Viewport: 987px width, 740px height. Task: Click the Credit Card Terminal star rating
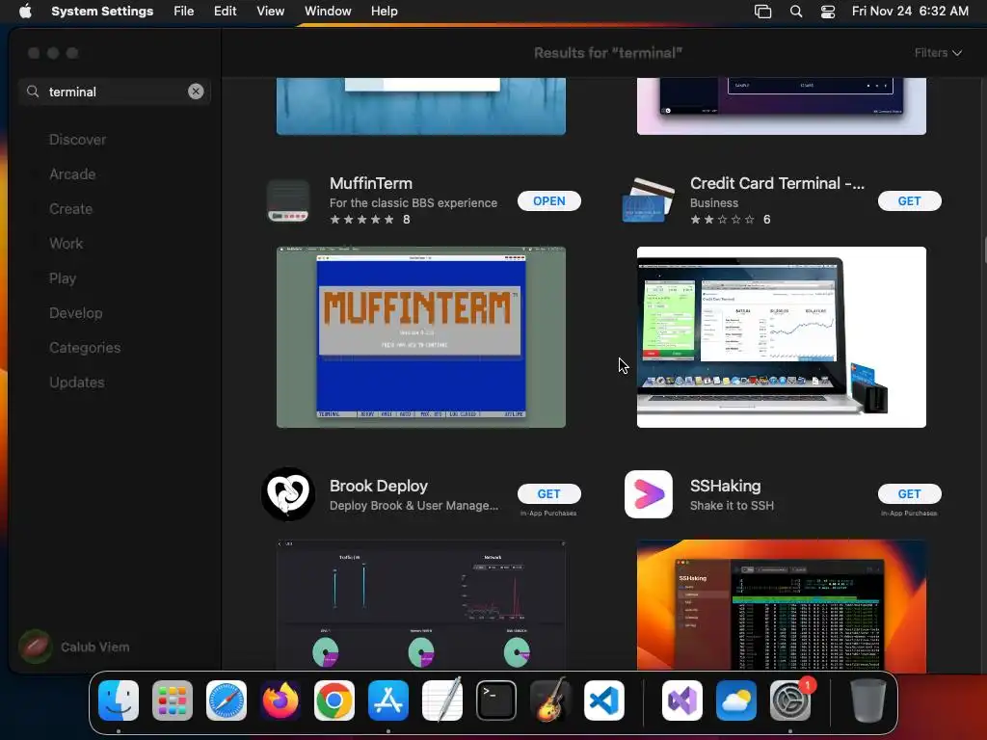click(x=722, y=220)
